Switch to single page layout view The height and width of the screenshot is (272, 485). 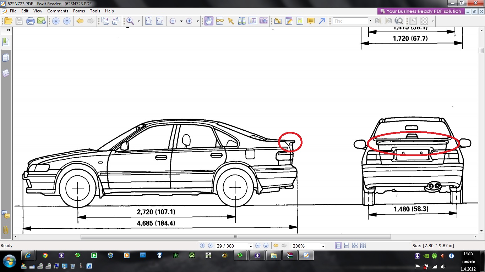(338, 246)
